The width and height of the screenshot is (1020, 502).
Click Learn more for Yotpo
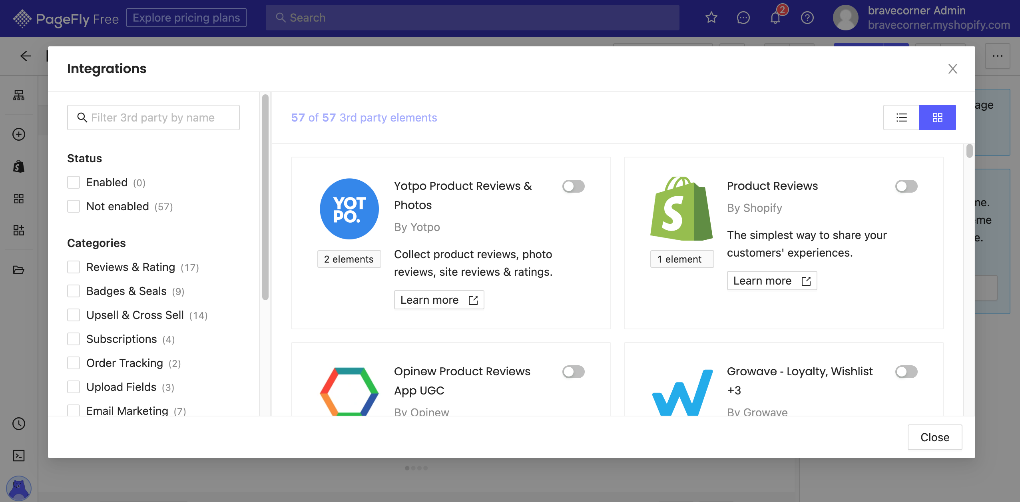[x=439, y=300]
